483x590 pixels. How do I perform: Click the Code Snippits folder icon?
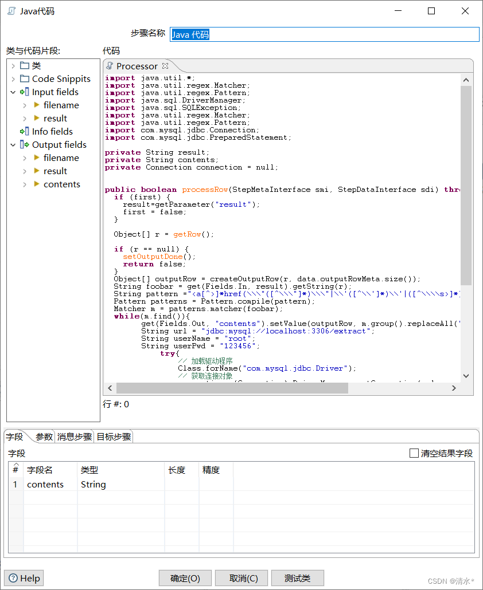(24, 78)
